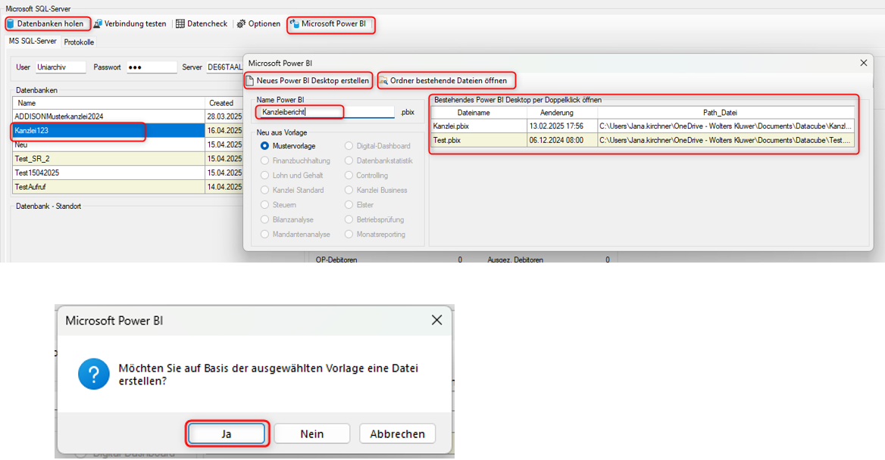Click the Path_Datei column header

726,113
